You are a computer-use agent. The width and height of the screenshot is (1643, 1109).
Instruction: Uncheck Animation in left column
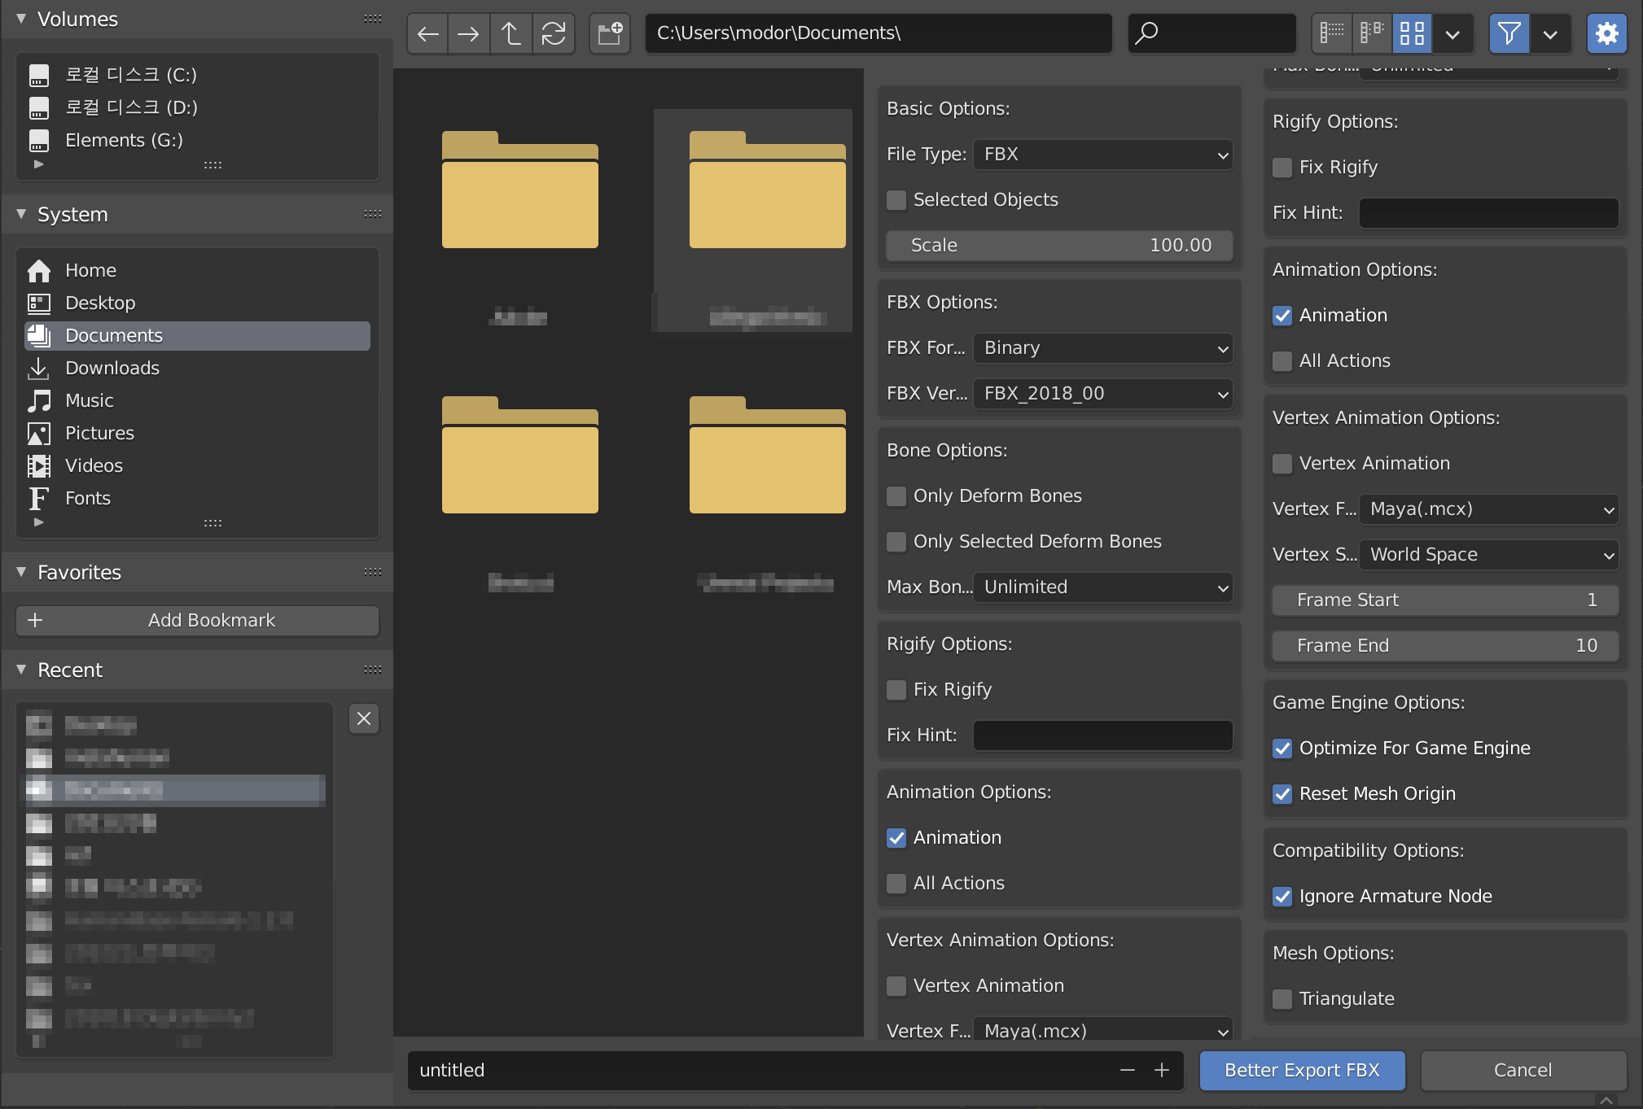(896, 838)
